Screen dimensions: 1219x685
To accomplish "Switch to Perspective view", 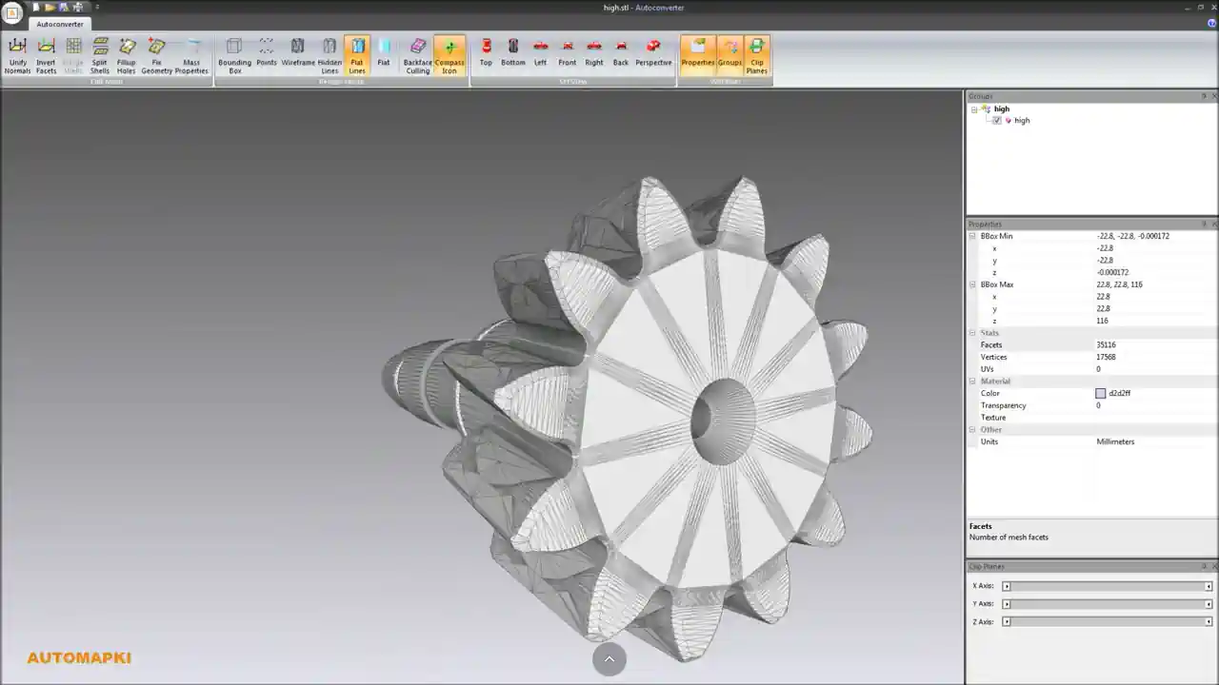I will click(653, 55).
